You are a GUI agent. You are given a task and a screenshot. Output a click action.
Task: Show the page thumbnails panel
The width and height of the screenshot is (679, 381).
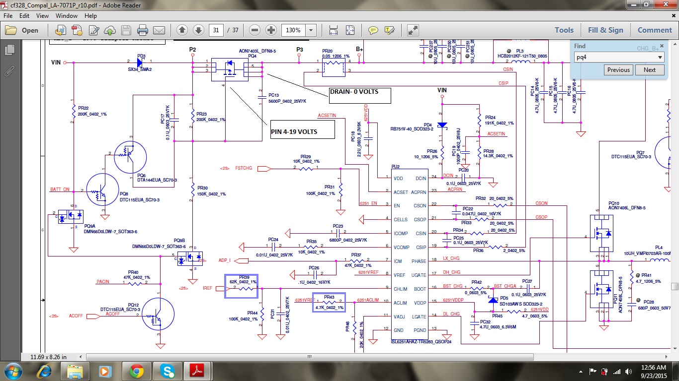(9, 50)
